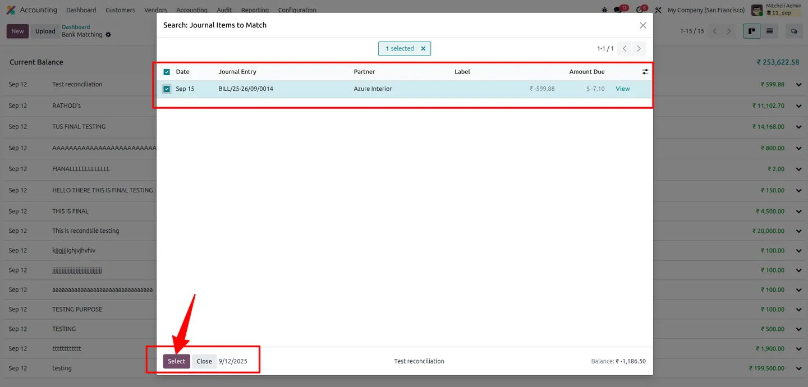
Task: Open the Audit menu
Action: (x=224, y=10)
